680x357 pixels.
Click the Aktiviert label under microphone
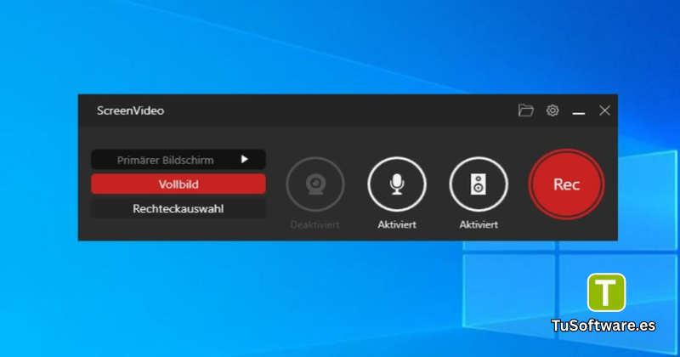[x=397, y=224]
